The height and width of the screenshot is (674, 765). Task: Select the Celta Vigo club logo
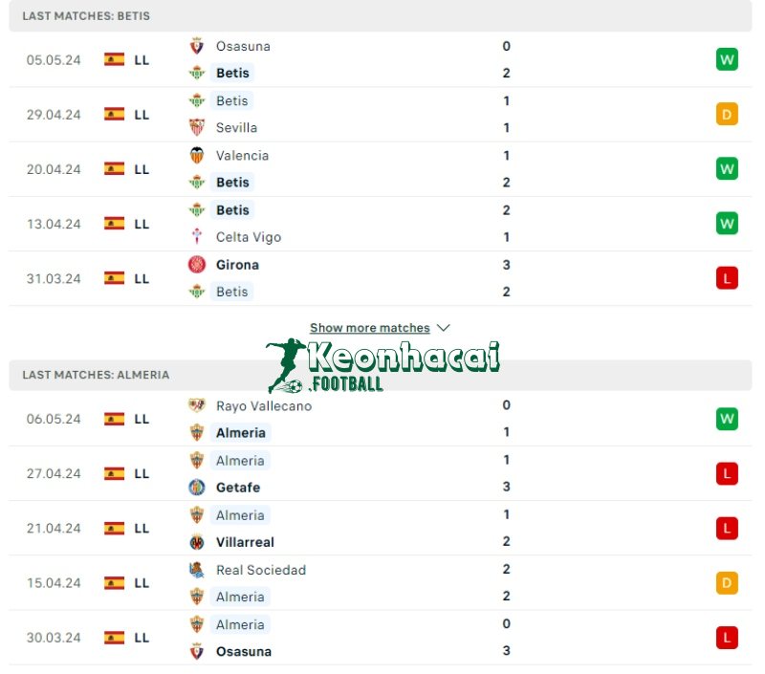point(199,236)
